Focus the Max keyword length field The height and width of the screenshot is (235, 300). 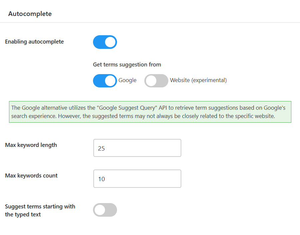(x=137, y=148)
